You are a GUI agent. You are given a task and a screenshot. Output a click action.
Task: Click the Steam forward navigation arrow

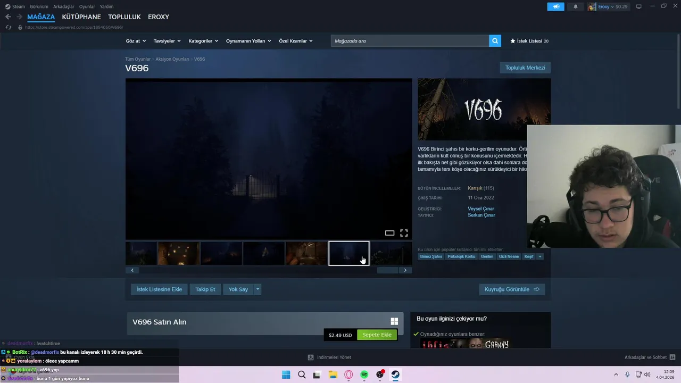(x=19, y=17)
